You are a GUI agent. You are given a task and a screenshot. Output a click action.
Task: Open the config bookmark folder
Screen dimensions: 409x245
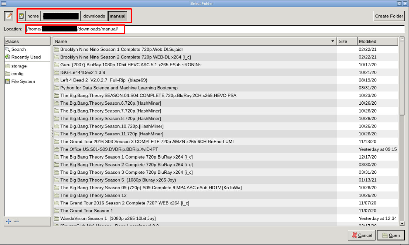pyautogui.click(x=19, y=73)
